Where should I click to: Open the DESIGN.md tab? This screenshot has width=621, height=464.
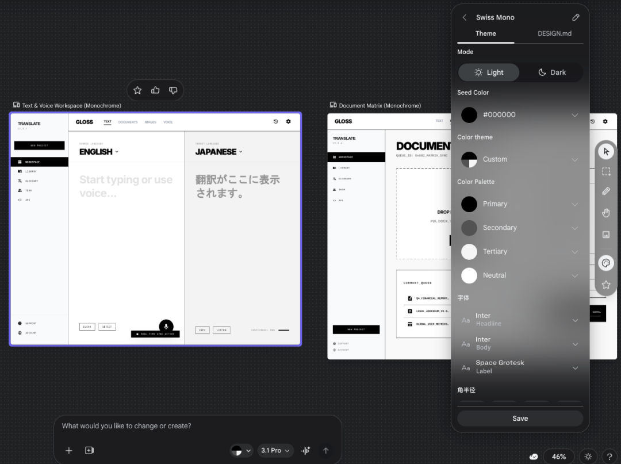pos(554,33)
